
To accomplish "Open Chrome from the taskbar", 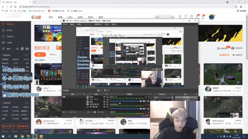I will coord(22,136).
